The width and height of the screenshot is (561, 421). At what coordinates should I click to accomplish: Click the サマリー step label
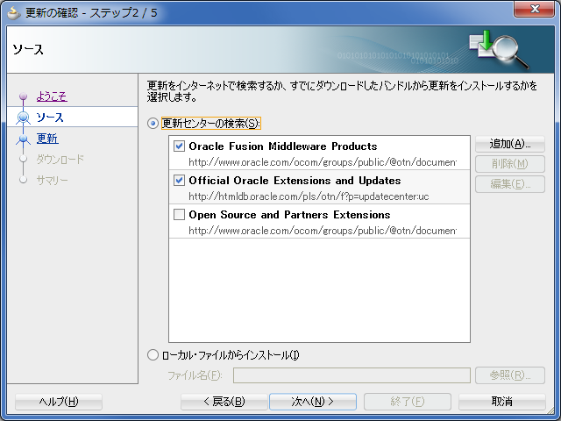53,180
